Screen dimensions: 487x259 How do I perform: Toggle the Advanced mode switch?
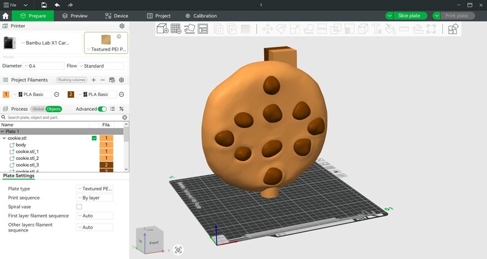click(102, 109)
